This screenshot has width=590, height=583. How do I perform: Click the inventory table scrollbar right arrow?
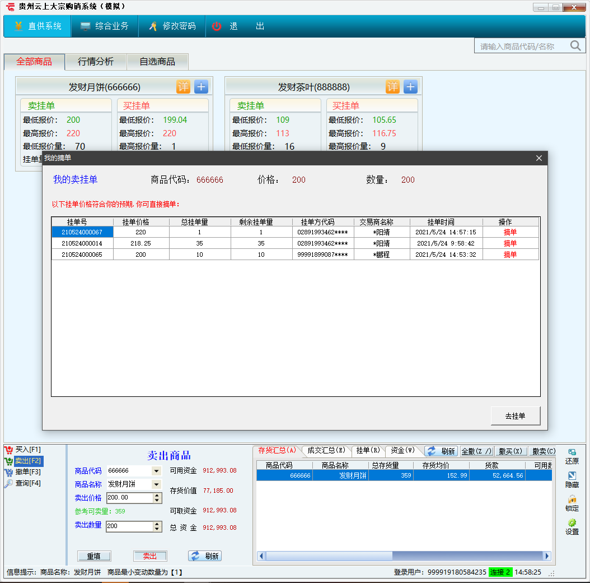(547, 556)
